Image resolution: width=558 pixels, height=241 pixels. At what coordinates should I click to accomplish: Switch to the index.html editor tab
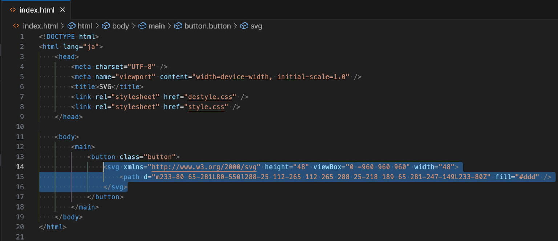pyautogui.click(x=36, y=10)
